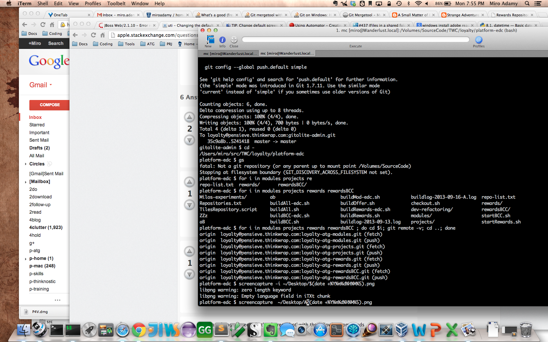Open the p-mac (248) label
The width and height of the screenshot is (548, 342).
42,266
